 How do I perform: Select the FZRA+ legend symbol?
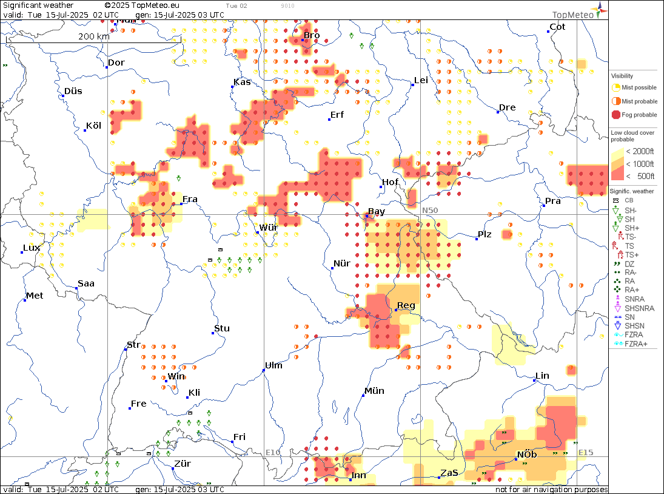(x=619, y=343)
